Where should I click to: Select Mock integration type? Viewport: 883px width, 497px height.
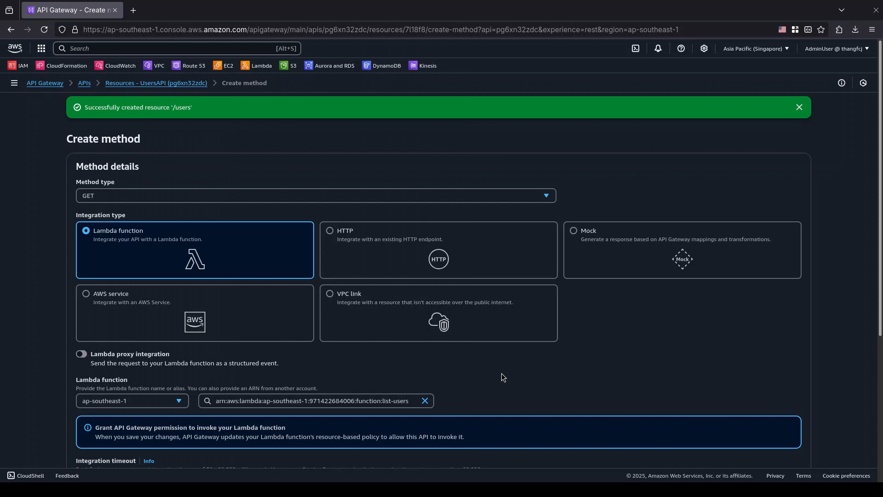coord(682,250)
